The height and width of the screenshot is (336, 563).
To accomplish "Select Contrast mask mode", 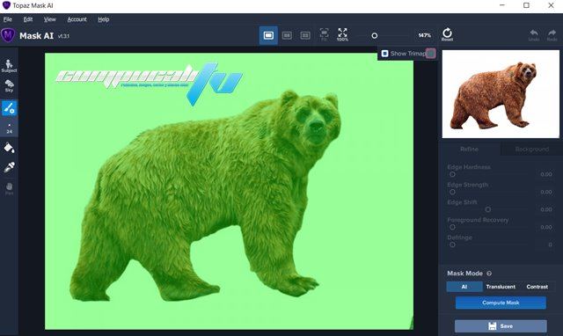I will click(x=537, y=287).
